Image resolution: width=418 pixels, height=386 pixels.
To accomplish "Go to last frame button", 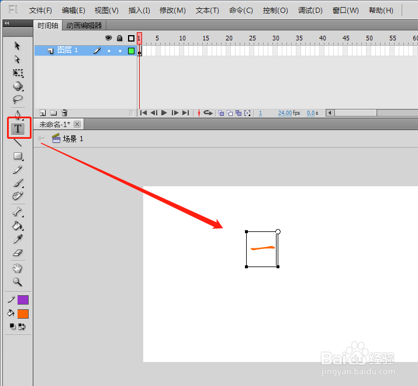I will coord(185,113).
